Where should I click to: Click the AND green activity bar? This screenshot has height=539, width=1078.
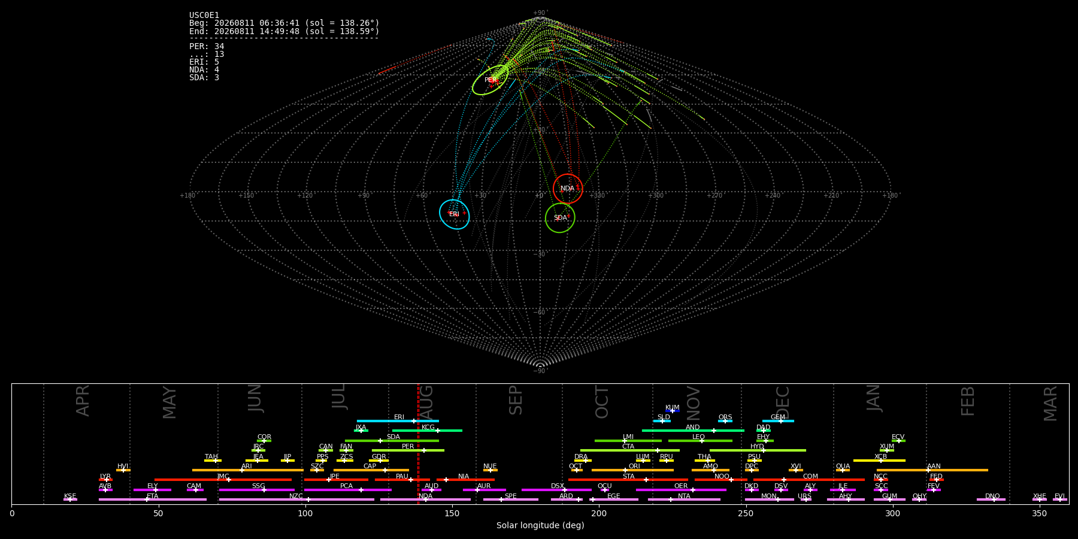693,431
